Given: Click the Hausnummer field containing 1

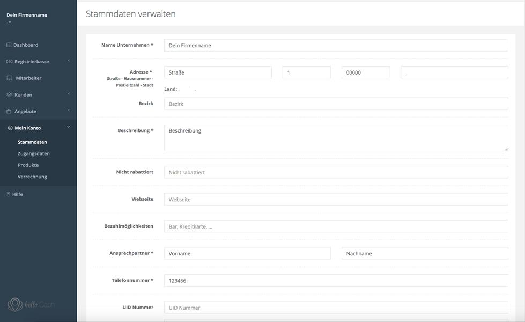Looking at the screenshot, I should tap(306, 72).
